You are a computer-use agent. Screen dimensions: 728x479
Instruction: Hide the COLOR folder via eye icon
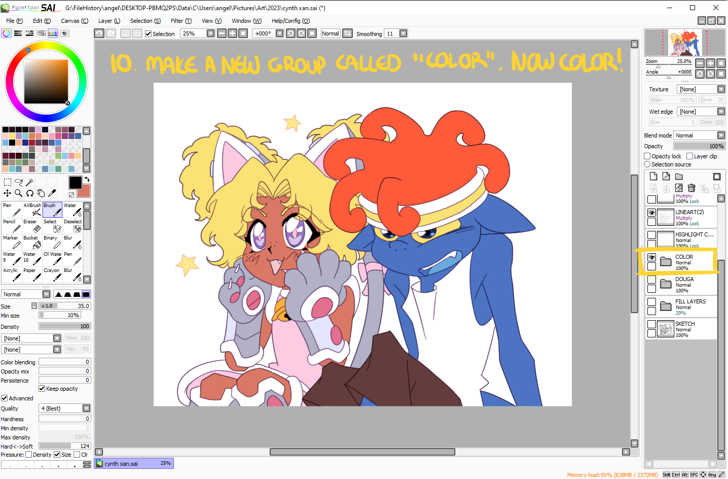point(651,258)
